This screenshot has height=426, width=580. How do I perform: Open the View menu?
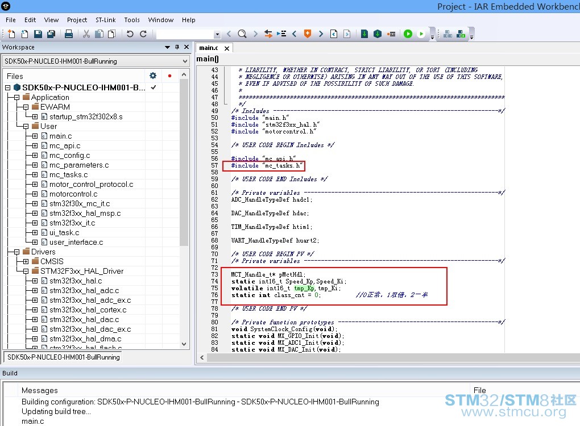point(51,20)
